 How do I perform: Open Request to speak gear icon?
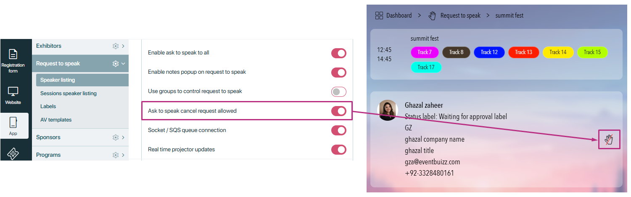coord(116,64)
